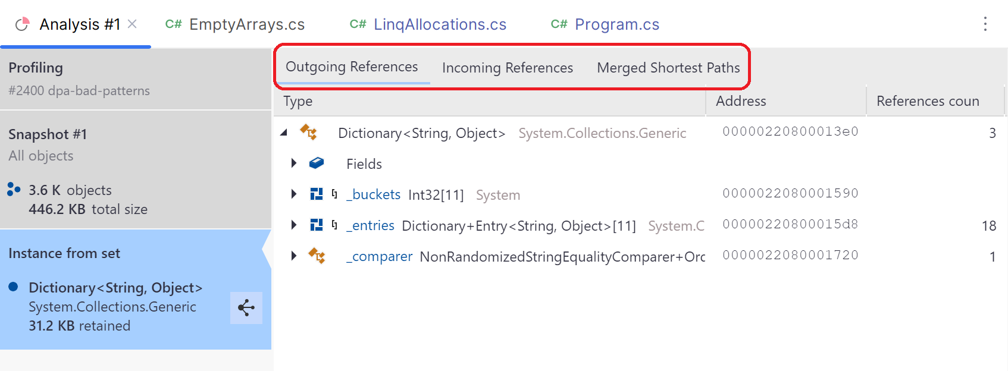Open the LinqAllocations.cs file tab
The image size is (1008, 371).
pyautogui.click(x=439, y=24)
